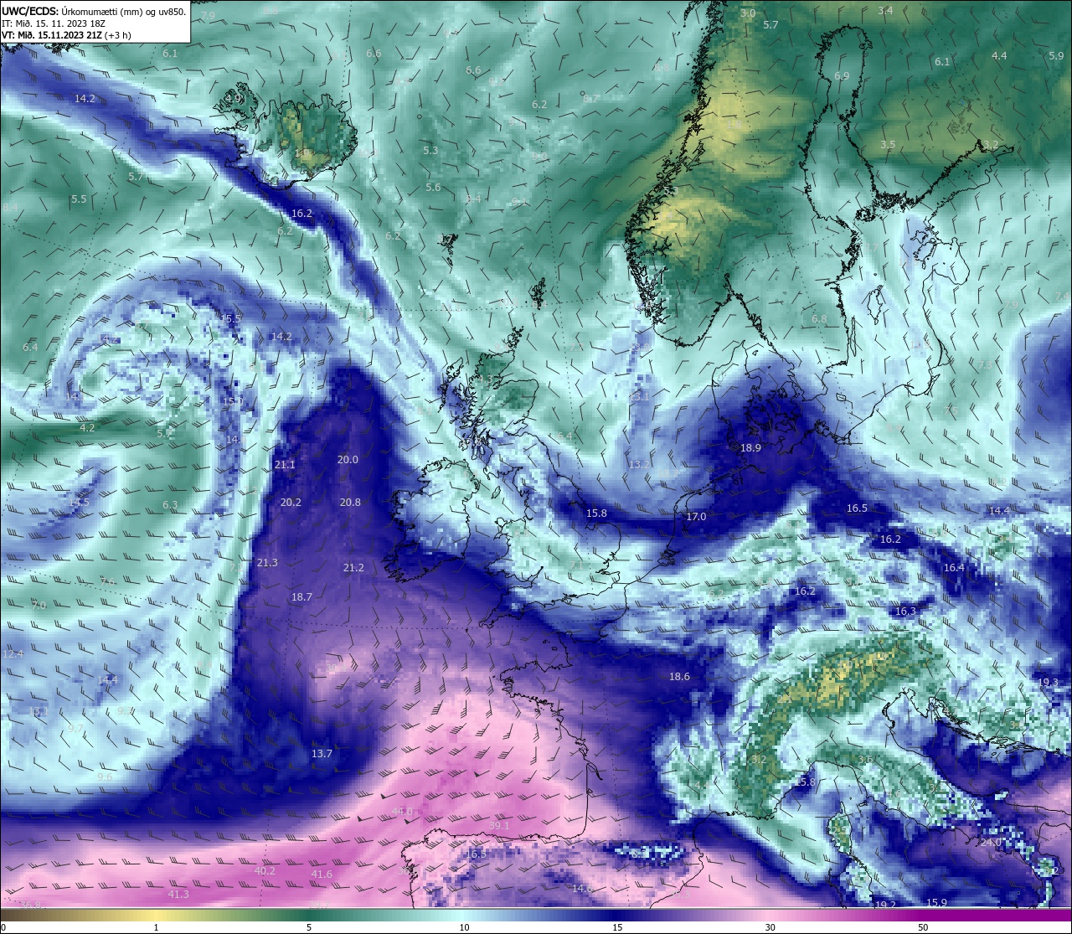Click the 3.5 value over Finland
Image resolution: width=1072 pixels, height=934 pixels.
pos(888,145)
